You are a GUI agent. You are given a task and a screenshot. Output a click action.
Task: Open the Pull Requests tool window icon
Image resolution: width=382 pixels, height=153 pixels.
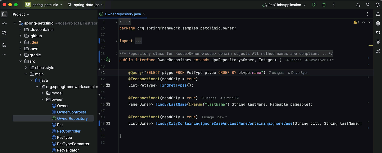pos(4,33)
